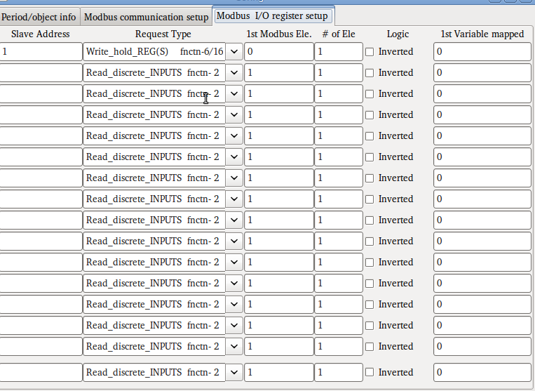Tick the Inverted checkbox in the second row

(370, 73)
